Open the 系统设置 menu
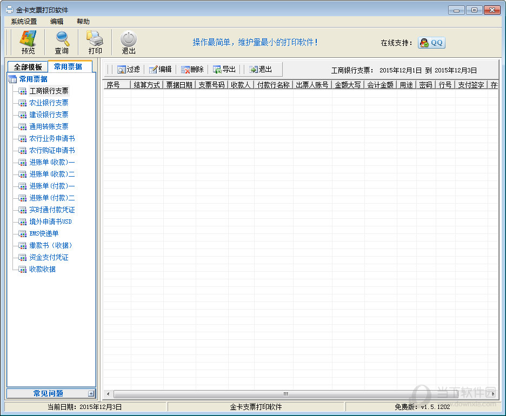 point(24,22)
